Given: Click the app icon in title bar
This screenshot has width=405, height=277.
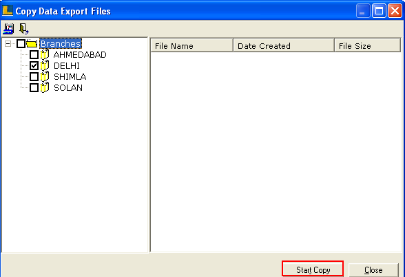Looking at the screenshot, I should (8, 10).
